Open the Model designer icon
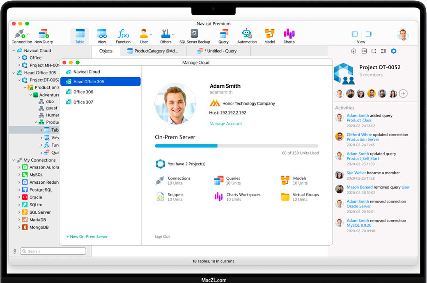The height and width of the screenshot is (283, 427). point(269,34)
